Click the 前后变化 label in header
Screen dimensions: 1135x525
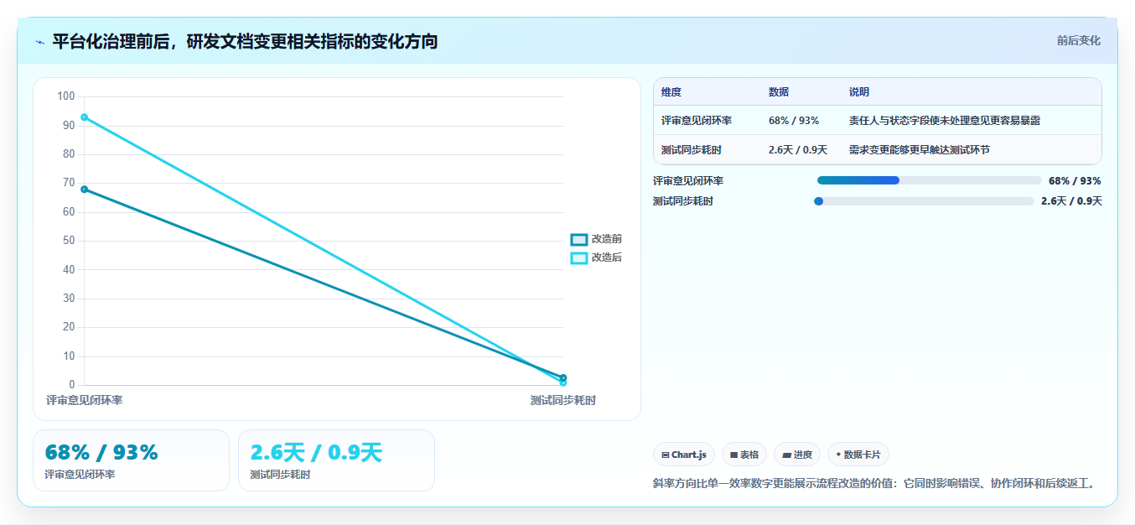point(1078,40)
